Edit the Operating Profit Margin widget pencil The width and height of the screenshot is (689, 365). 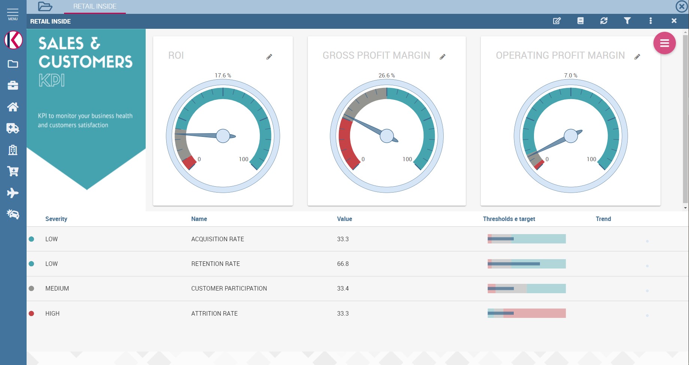pos(637,57)
